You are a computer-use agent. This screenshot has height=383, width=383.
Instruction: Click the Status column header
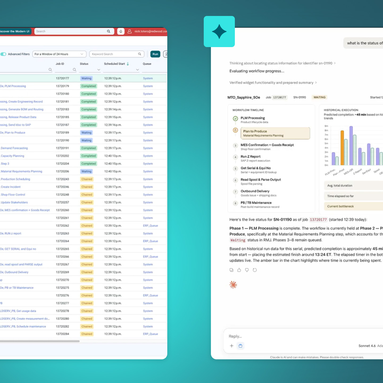84,64
